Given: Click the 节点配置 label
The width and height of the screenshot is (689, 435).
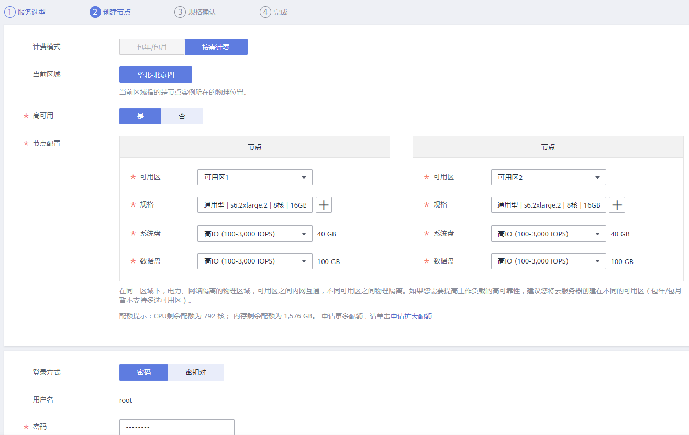Looking at the screenshot, I should coord(47,143).
